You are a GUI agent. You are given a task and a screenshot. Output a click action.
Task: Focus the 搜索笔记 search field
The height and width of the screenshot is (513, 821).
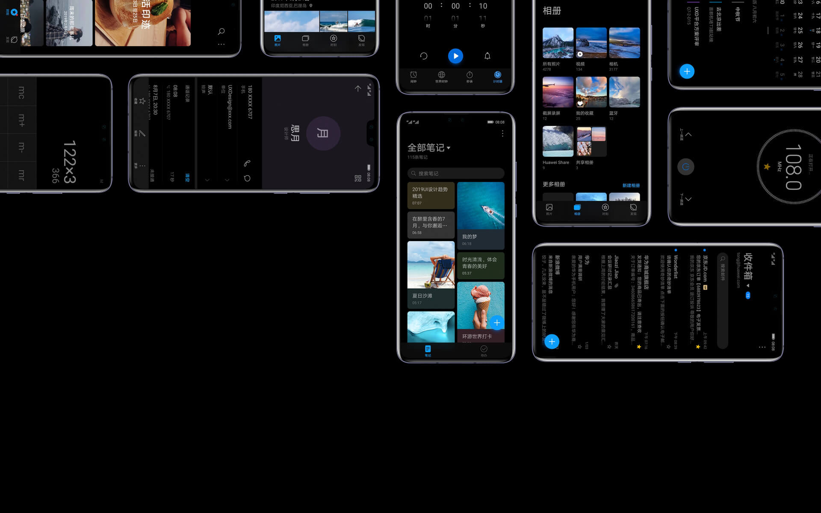(x=456, y=173)
